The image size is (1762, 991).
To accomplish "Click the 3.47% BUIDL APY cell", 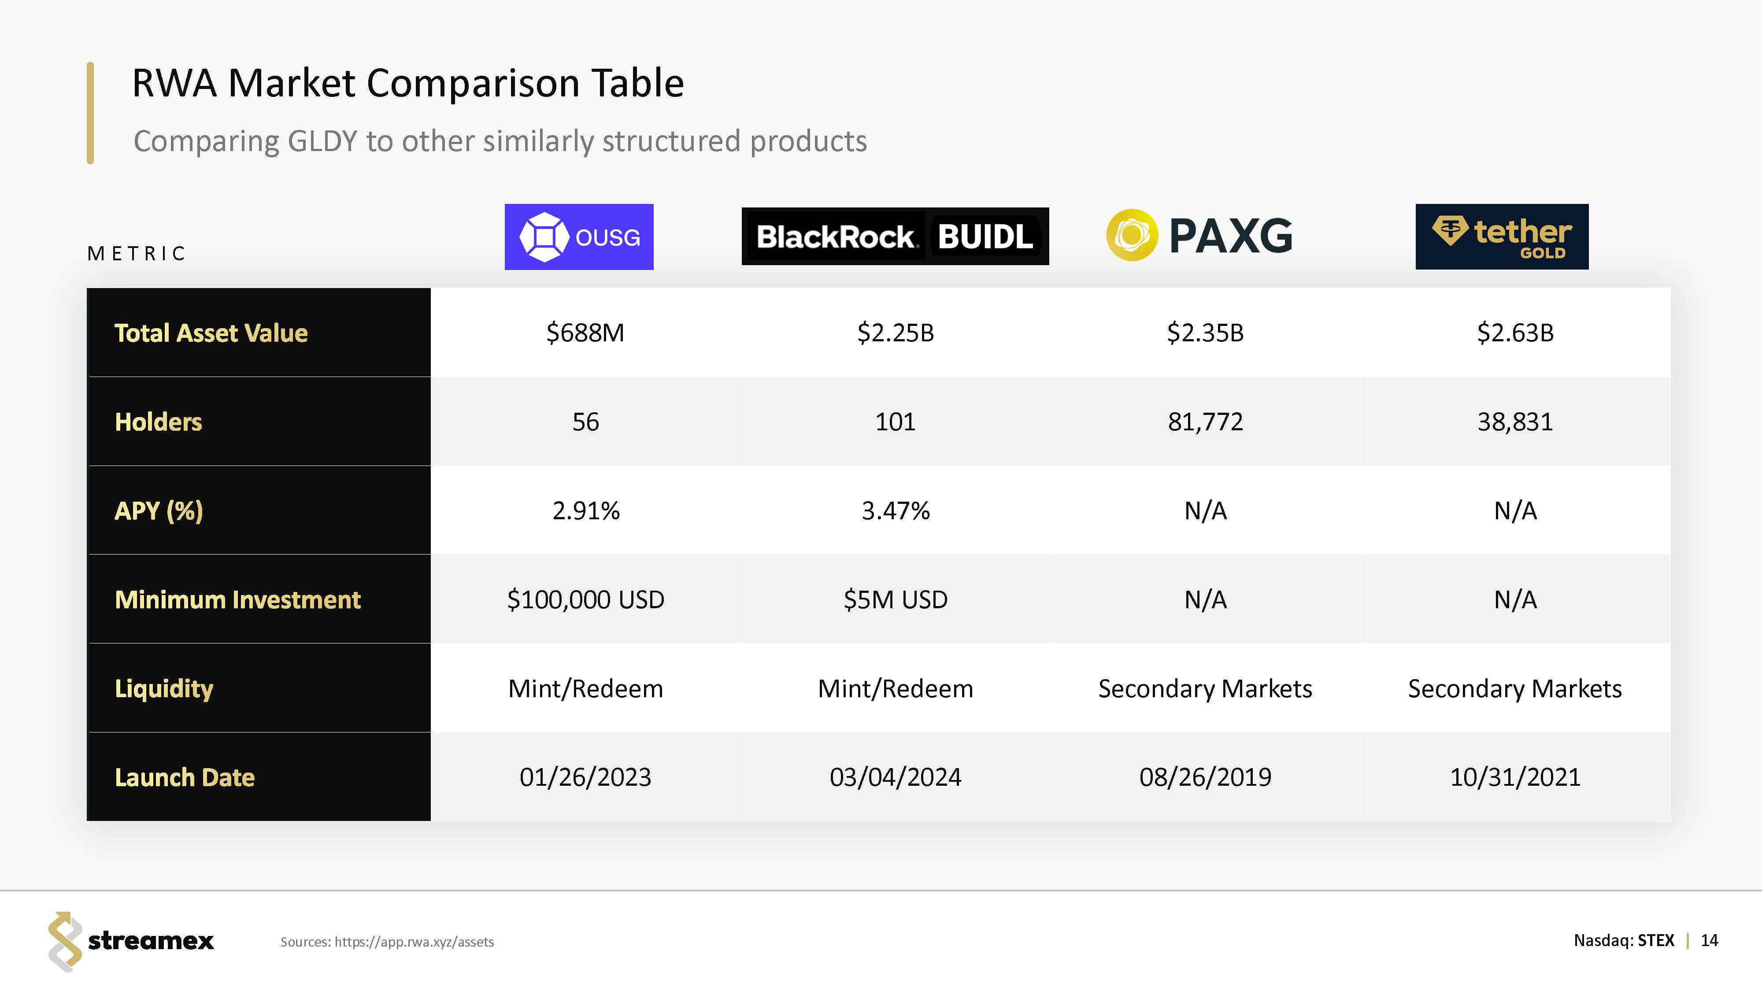I will (x=896, y=511).
